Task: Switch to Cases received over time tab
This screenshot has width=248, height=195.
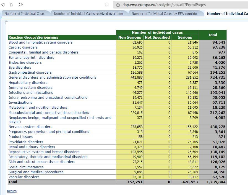Action: (88, 14)
